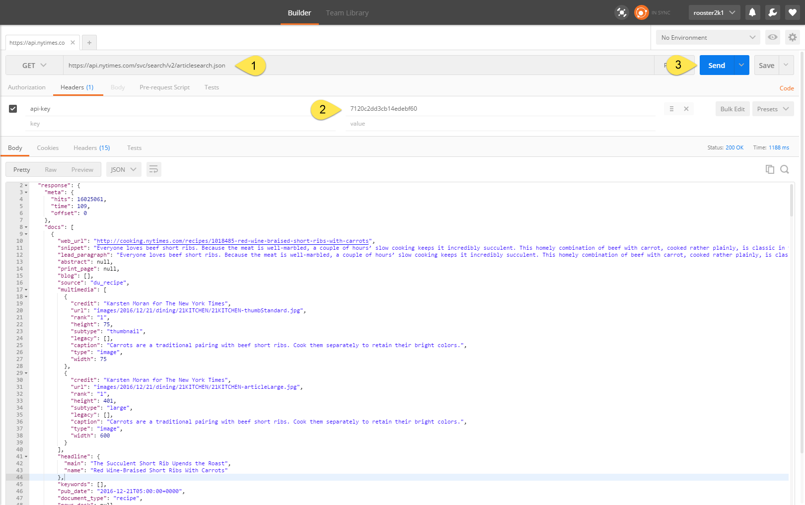The width and height of the screenshot is (805, 505).
Task: Close the api.nytimes.co request tab
Action: [x=73, y=42]
